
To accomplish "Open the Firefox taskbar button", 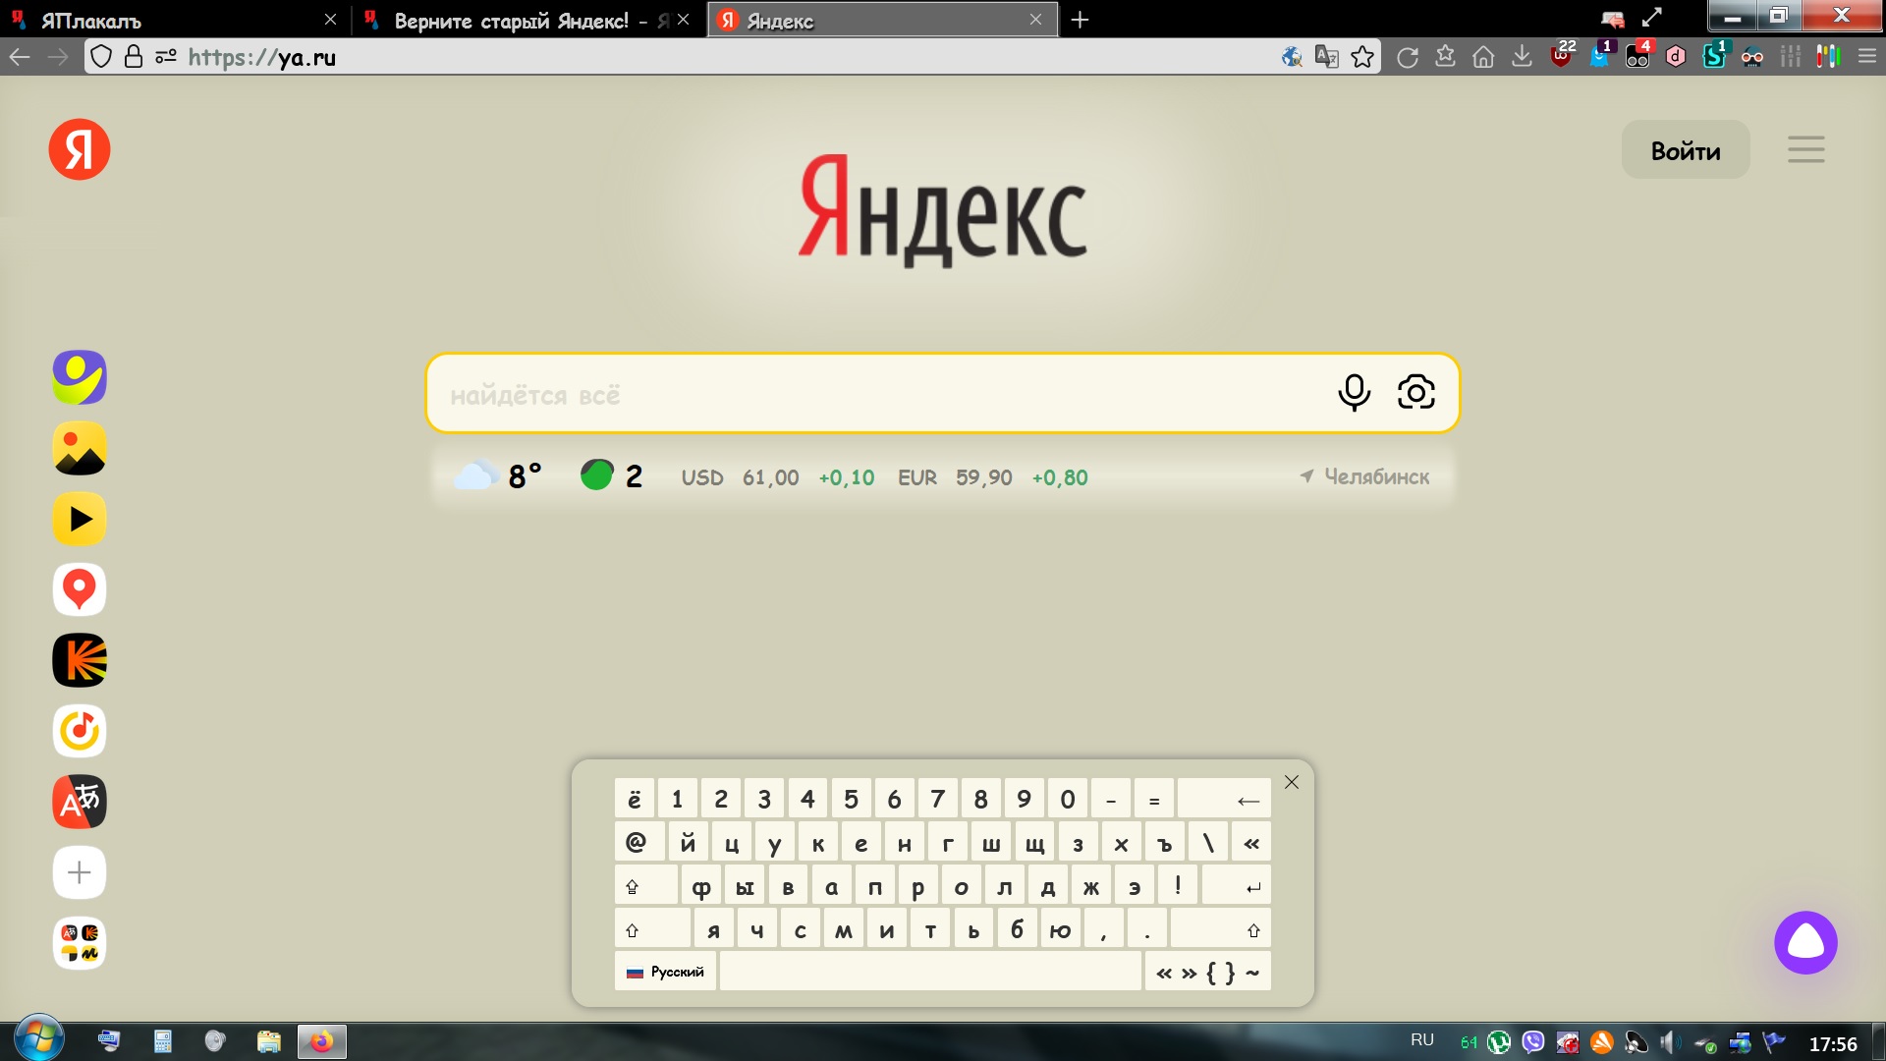I will 322,1041.
